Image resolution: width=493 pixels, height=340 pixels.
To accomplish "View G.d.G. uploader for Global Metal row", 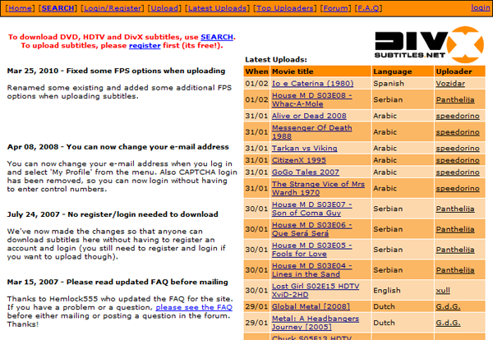I will [x=448, y=306].
